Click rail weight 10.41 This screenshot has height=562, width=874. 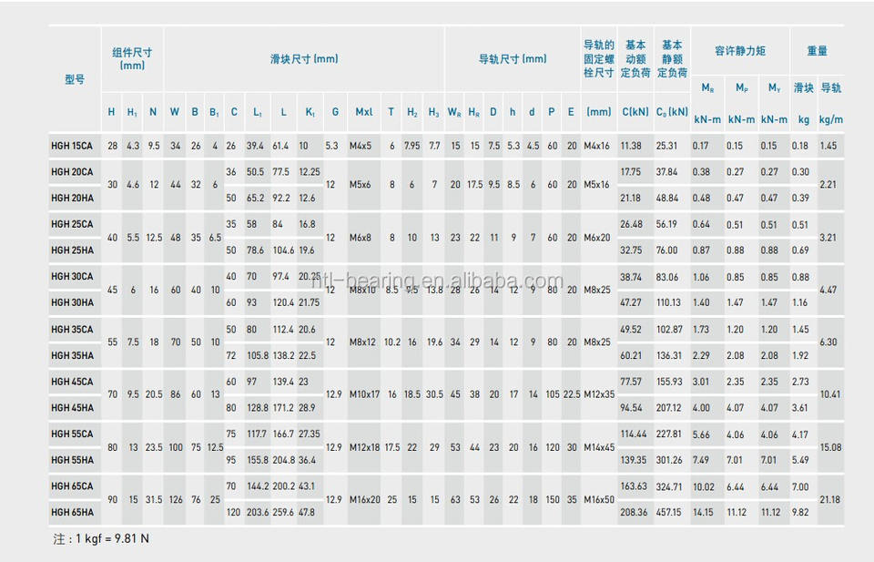pyautogui.click(x=830, y=394)
